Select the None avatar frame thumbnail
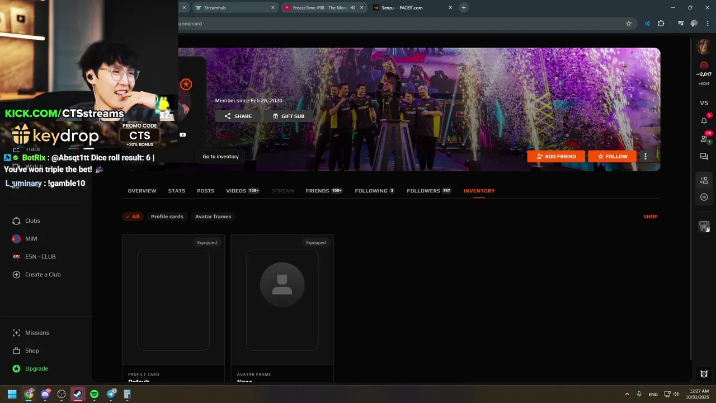Image resolution: width=716 pixels, height=403 pixels. click(x=282, y=300)
